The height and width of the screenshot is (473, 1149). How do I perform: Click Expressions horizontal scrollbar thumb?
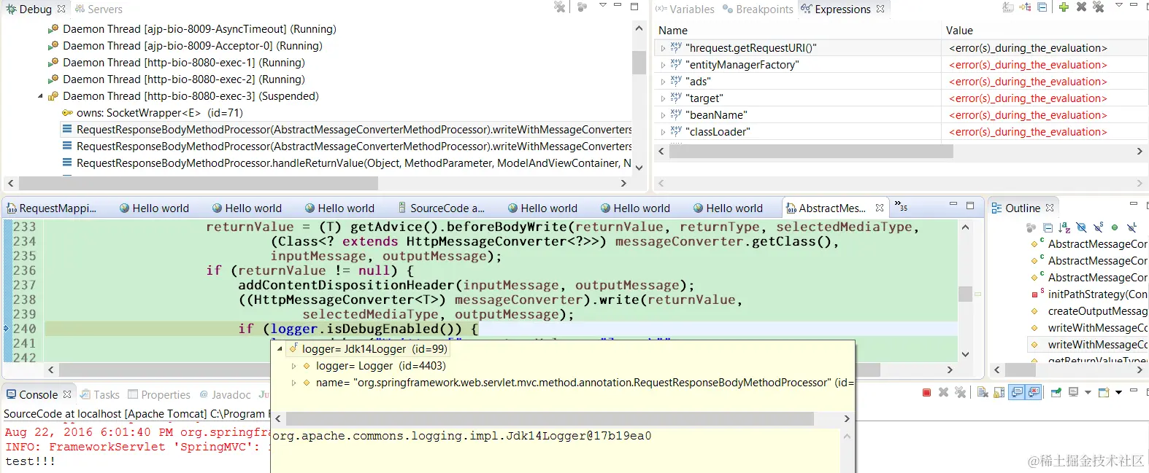point(811,152)
